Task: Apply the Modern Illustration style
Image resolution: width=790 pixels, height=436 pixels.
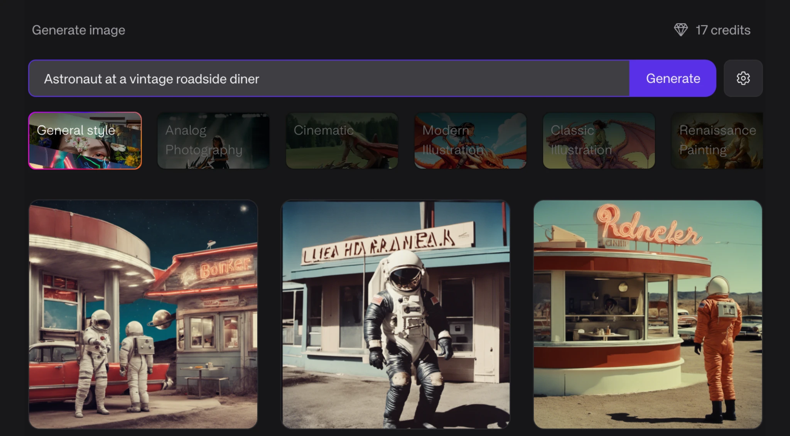Action: coord(470,141)
